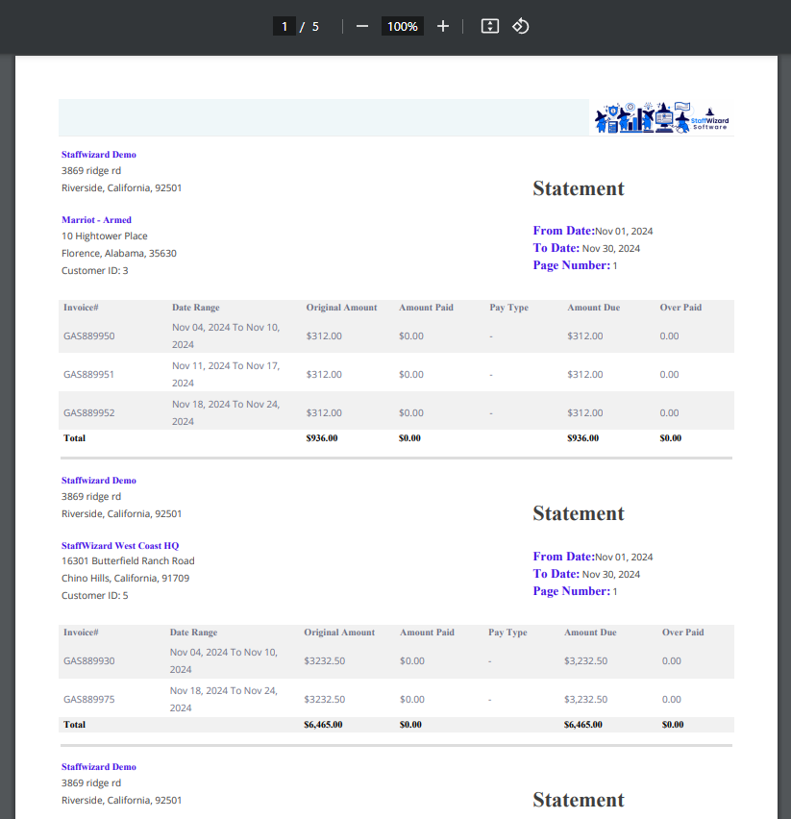Click the $936.00 total original amount
Screen dimensions: 791x819
click(322, 438)
